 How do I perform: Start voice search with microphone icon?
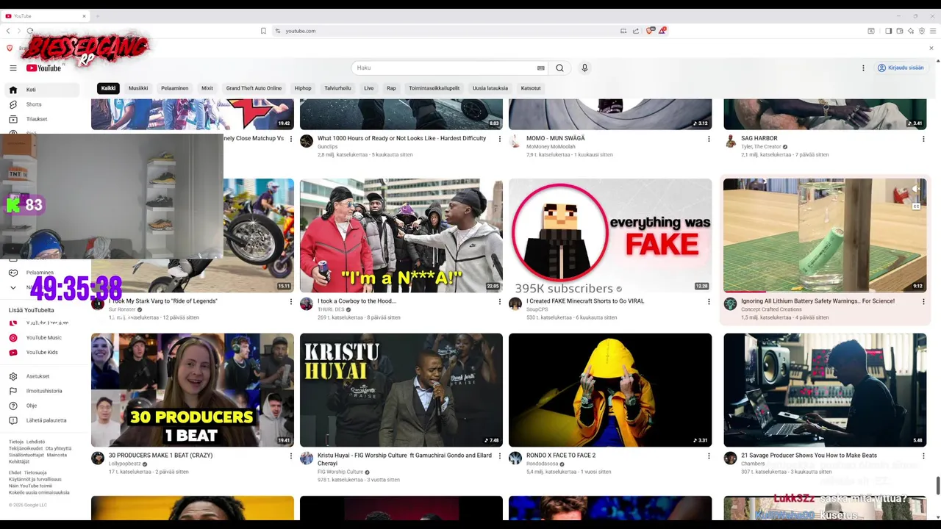click(x=584, y=68)
